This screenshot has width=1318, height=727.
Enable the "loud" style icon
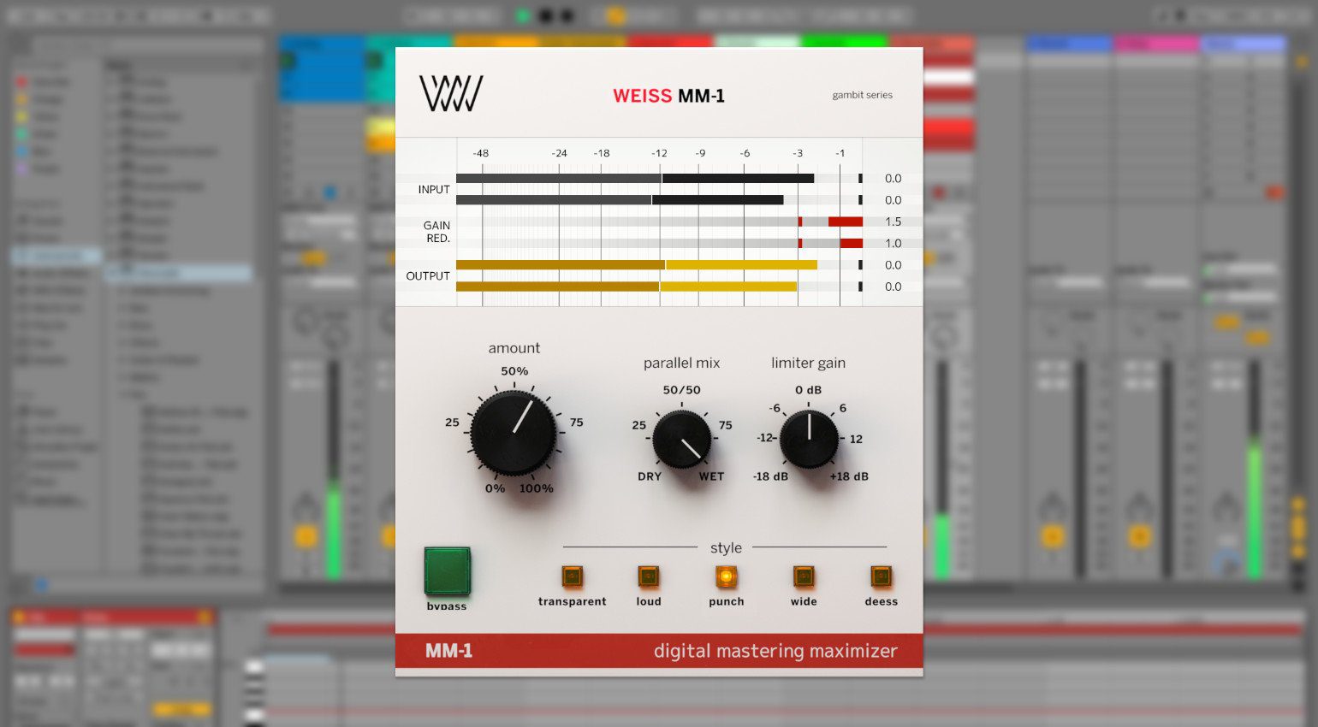tap(648, 577)
